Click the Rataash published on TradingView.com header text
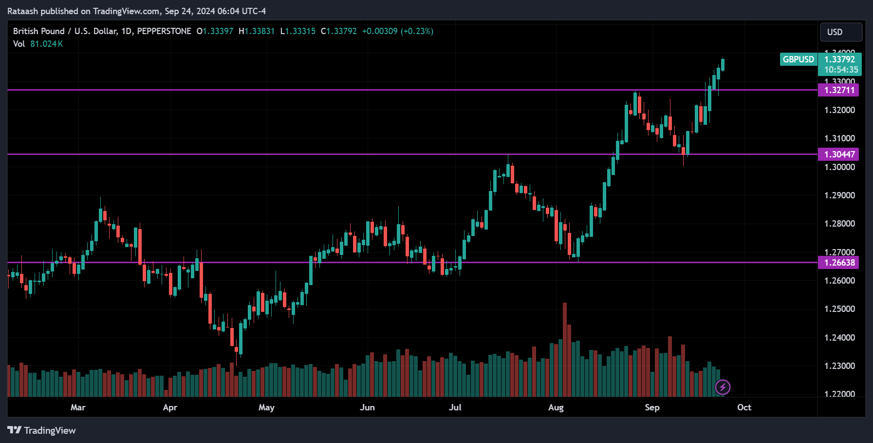Screen dimensions: 873x443 (136, 11)
